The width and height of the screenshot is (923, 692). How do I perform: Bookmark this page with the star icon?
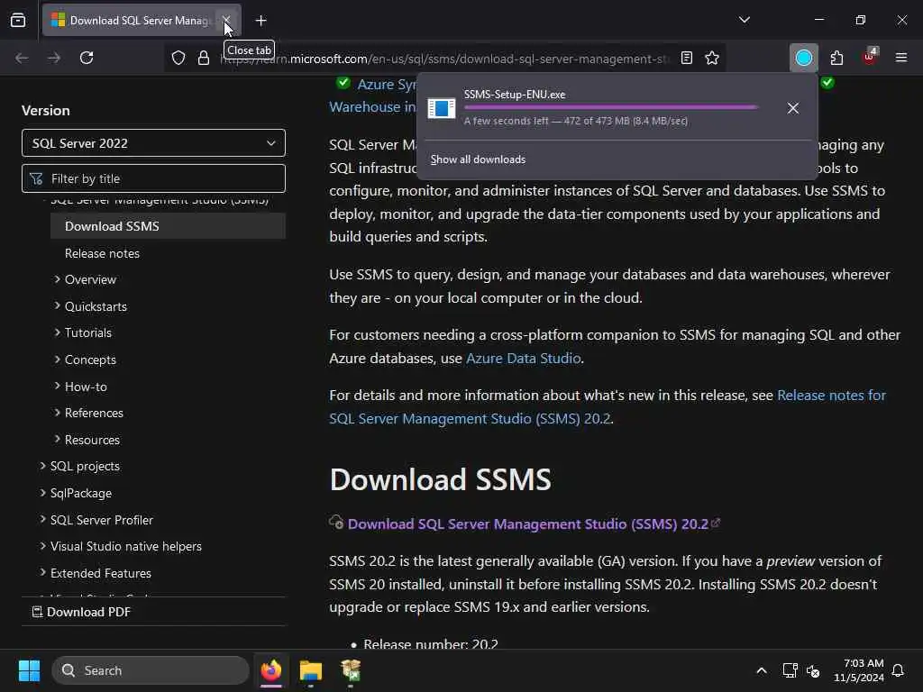pyautogui.click(x=712, y=58)
